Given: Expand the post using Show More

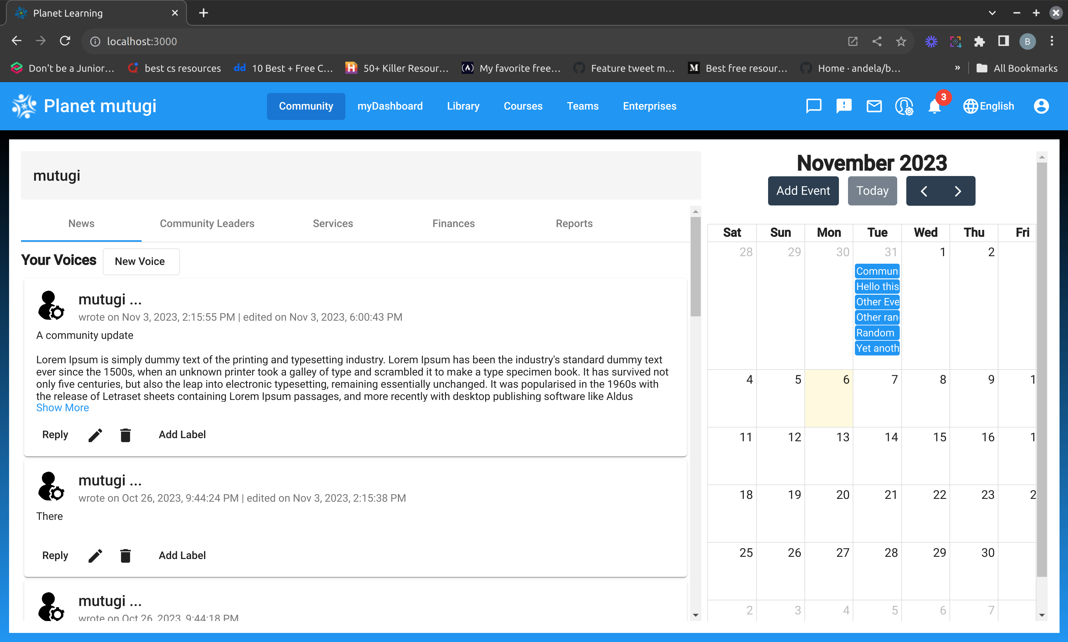Looking at the screenshot, I should pyautogui.click(x=62, y=407).
